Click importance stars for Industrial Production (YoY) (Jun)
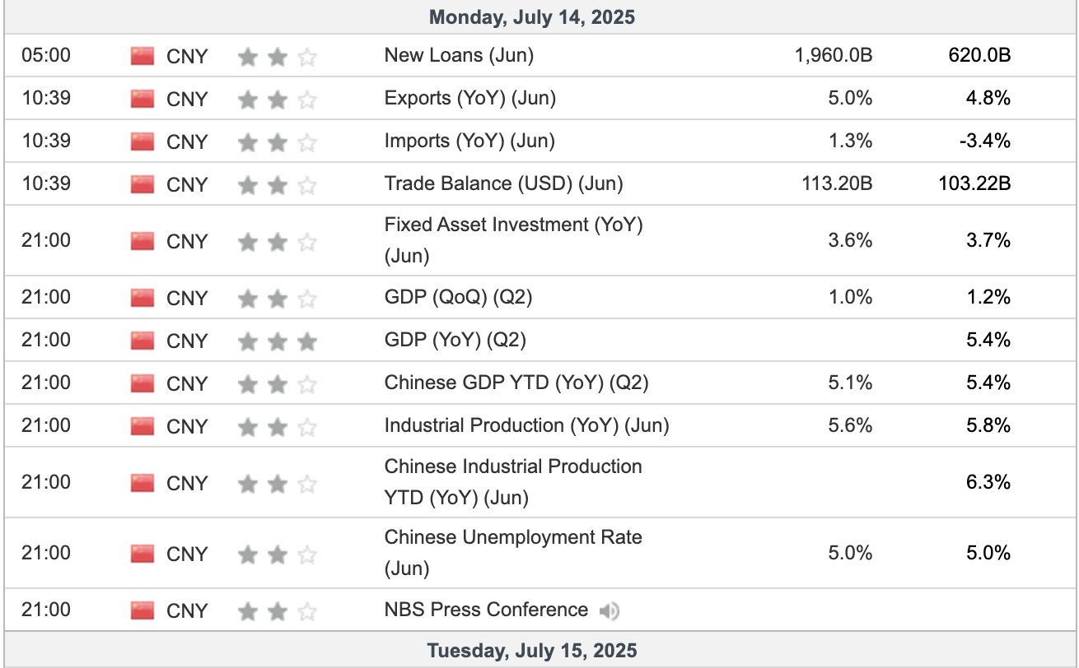The height and width of the screenshot is (668, 1079). pyautogui.click(x=278, y=427)
